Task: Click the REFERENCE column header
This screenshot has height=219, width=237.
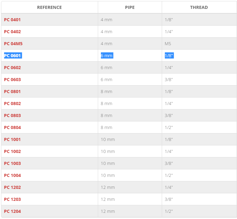Action: coord(50,7)
